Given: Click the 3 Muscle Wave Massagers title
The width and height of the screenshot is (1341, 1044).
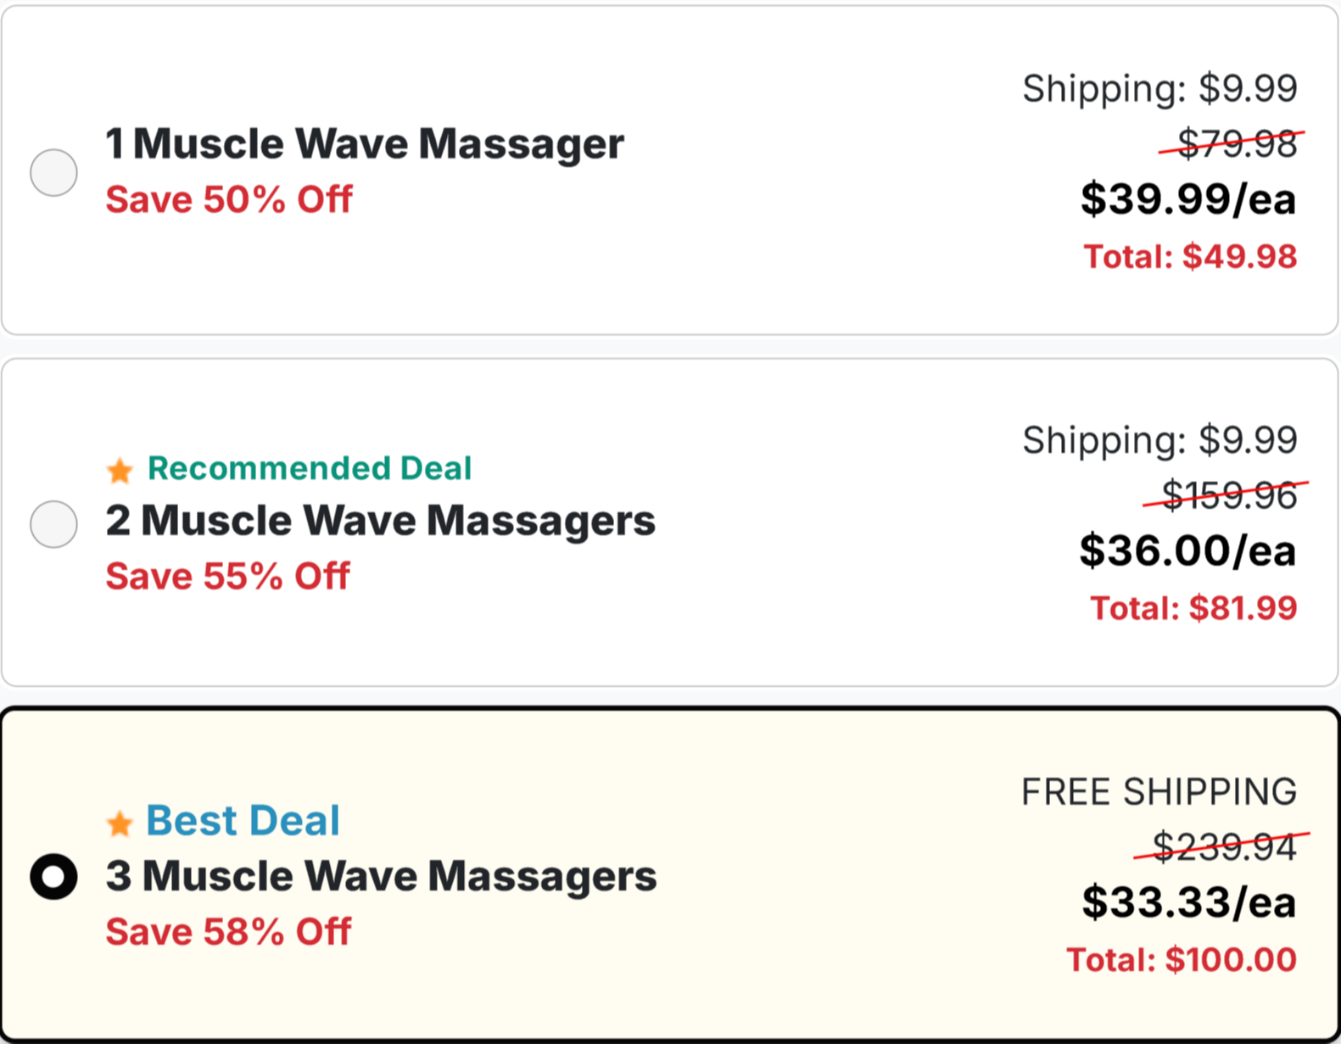Looking at the screenshot, I should 379,876.
